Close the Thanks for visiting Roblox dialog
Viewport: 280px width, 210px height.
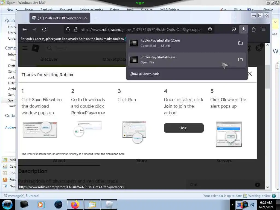tap(250, 74)
